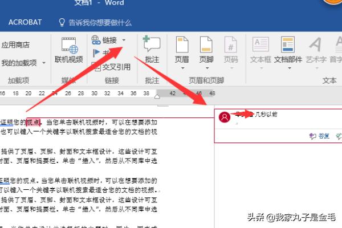Viewport: 342px width, 228px height.
Task: Reply to the comment with 答复
Action: [324, 136]
